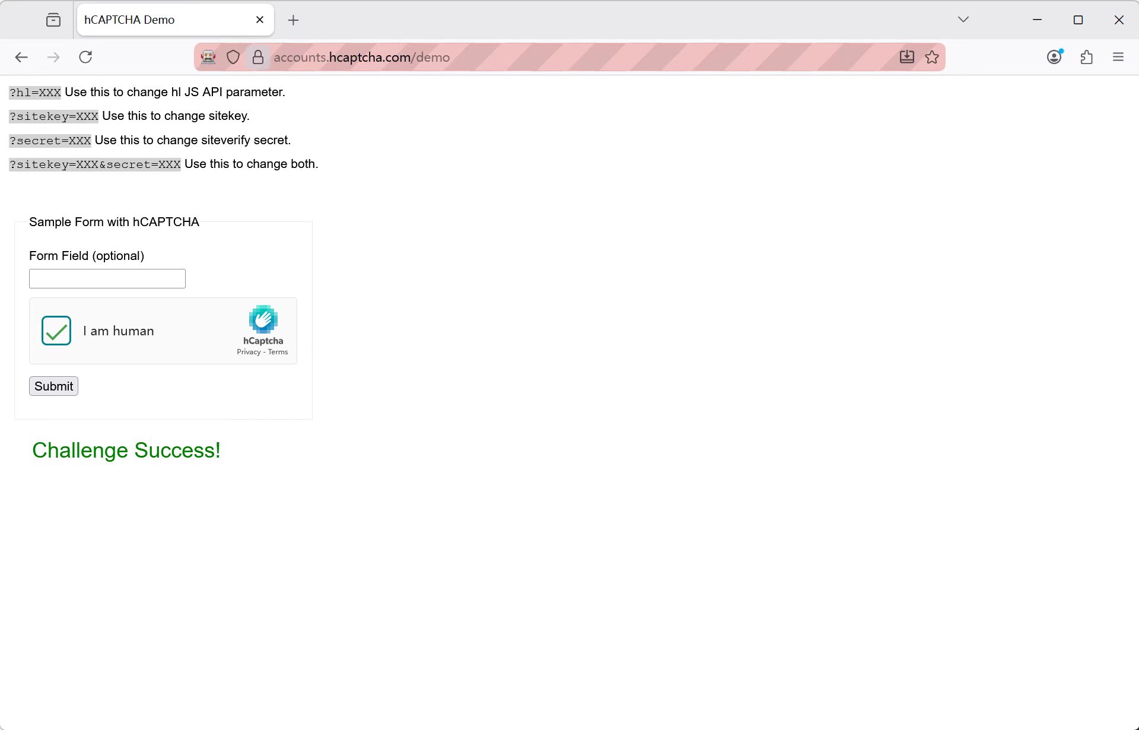Go back using the back arrow
Image resolution: width=1139 pixels, height=730 pixels.
[21, 57]
